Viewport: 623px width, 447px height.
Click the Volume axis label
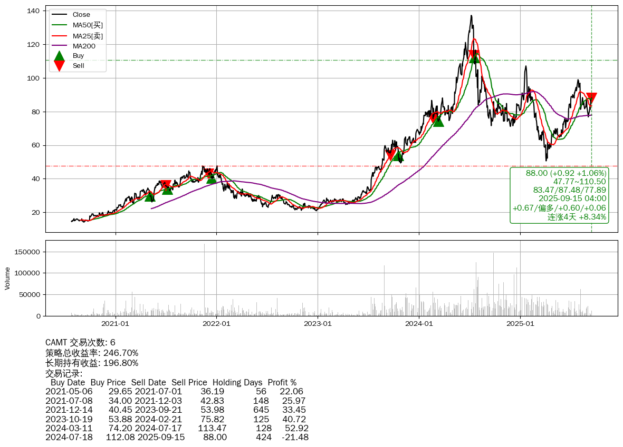point(7,278)
